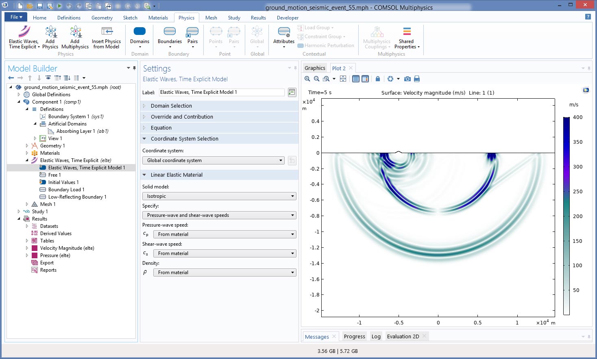Click Zoom Extents icon in graphics toolbar
This screenshot has width=597, height=359.
[343, 79]
